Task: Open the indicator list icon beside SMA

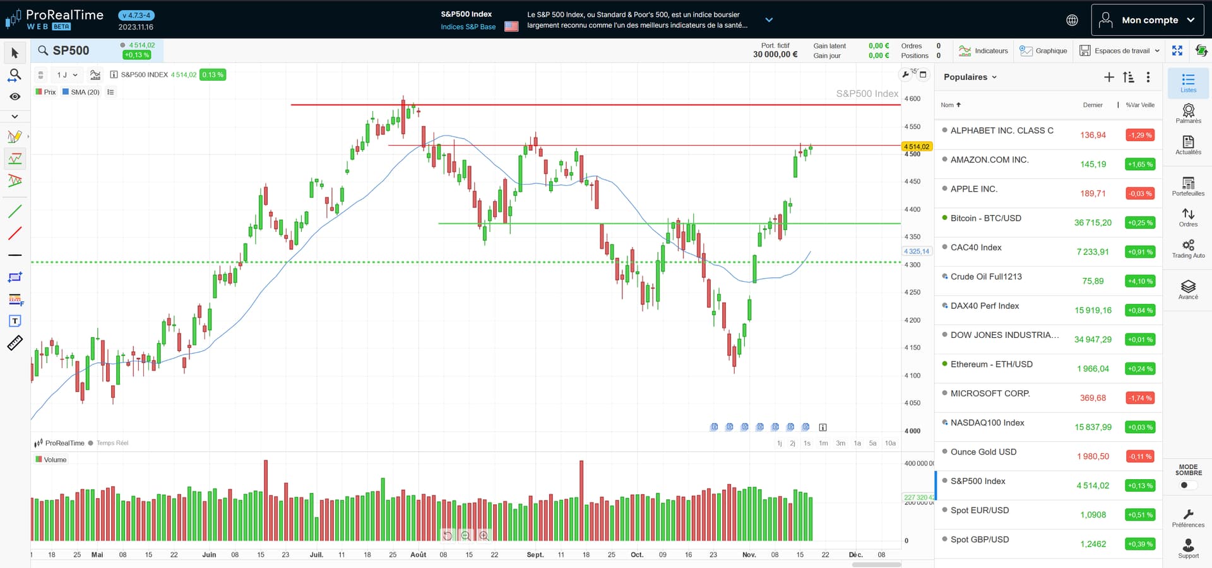Action: [x=110, y=92]
